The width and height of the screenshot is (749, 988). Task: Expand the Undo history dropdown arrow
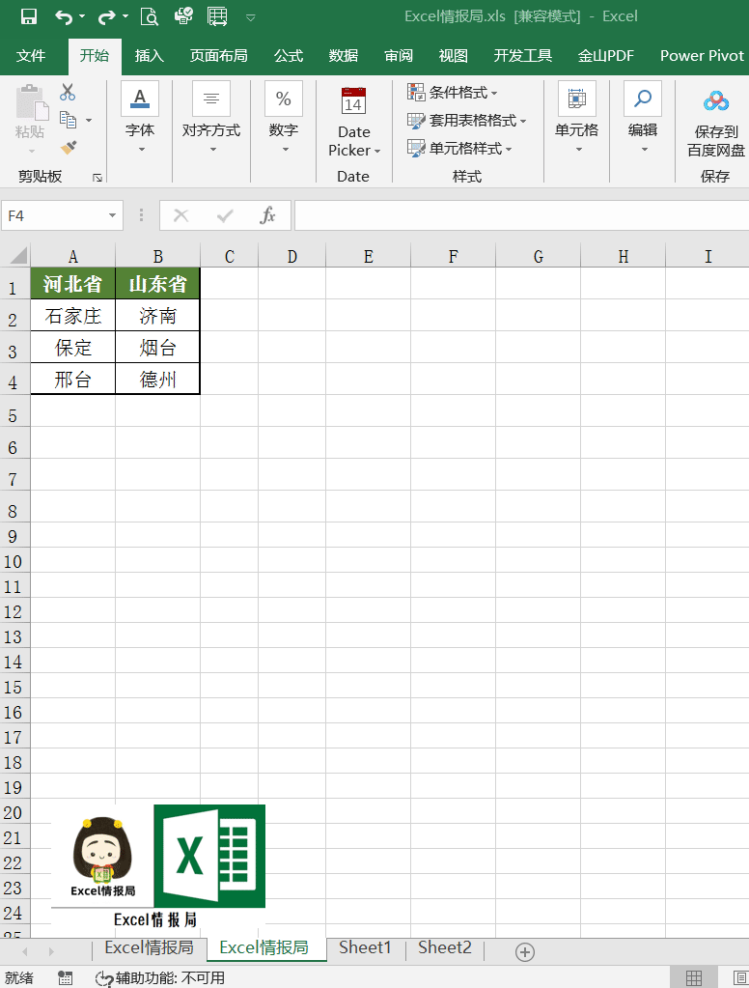click(82, 17)
